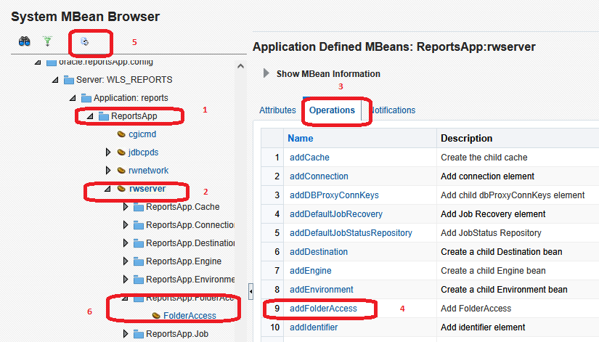Select the rwnetwork tree item

tap(148, 171)
